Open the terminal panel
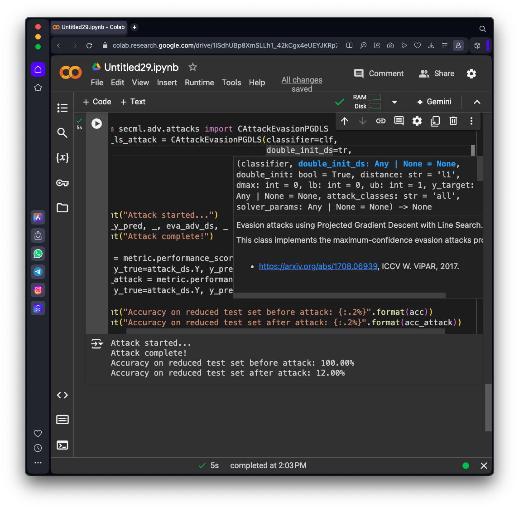Viewport: 519px width, 509px height. pos(62,445)
